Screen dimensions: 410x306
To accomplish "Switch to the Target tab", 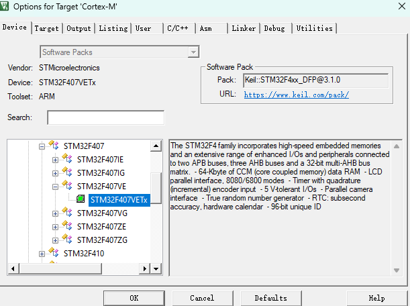I will 47,28.
